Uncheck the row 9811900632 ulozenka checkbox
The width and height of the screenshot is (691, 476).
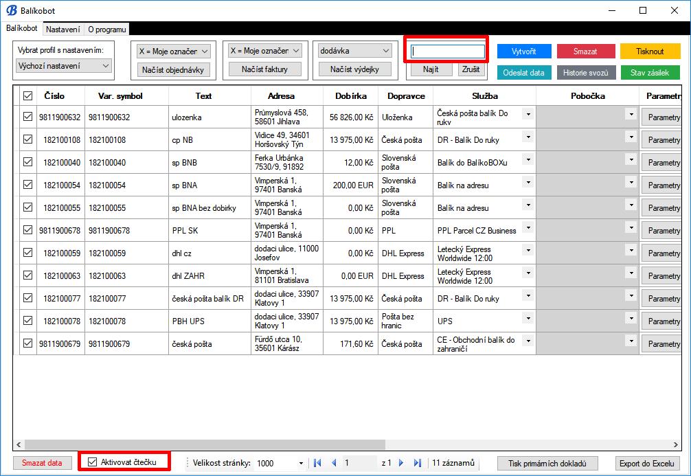coord(27,117)
